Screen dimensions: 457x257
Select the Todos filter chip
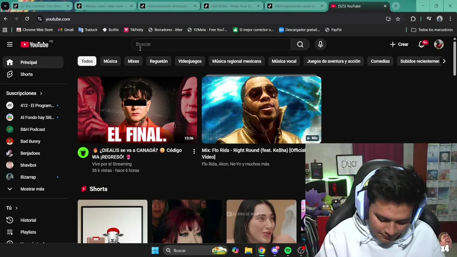point(87,61)
